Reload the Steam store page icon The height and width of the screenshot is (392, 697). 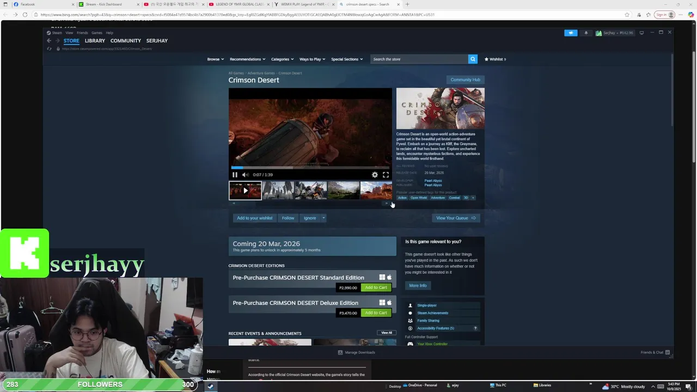[49, 48]
